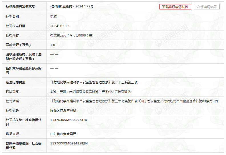226x155 pixels.
Task: Click the 行政处罚决定书文号 row label
Action: pyautogui.click(x=20, y=6)
